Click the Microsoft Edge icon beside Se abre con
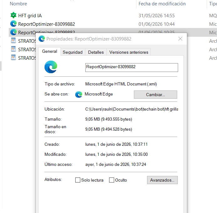Screen dimensions: 217x213 point(79,95)
